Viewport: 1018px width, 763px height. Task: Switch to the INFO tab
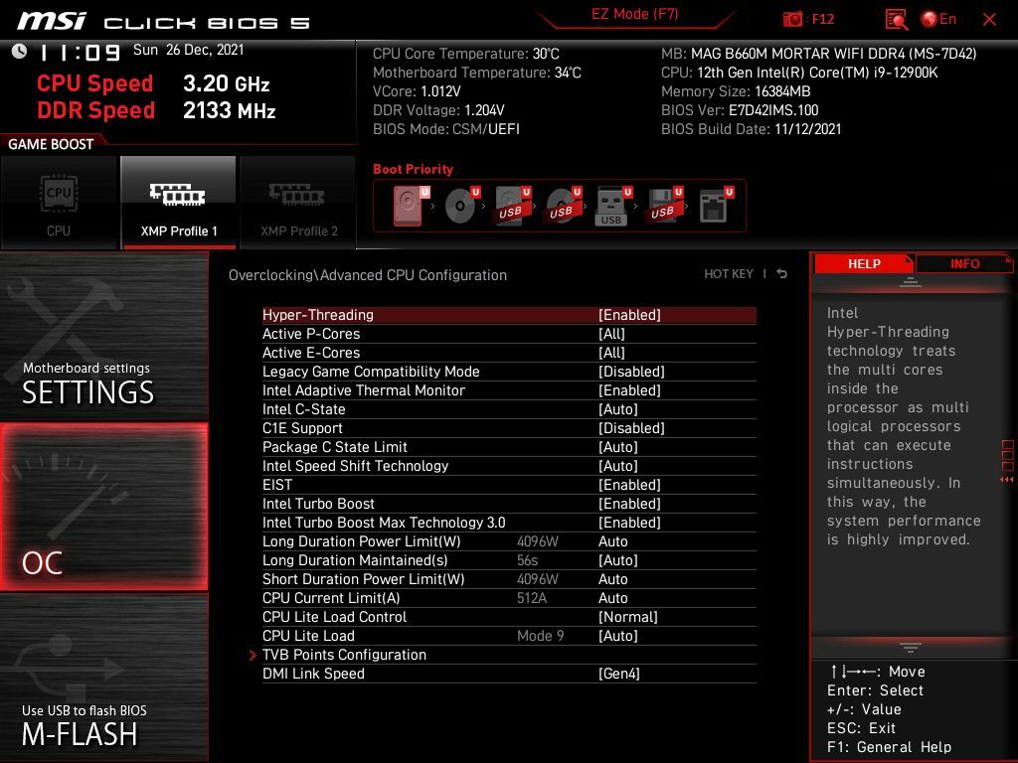pos(964,263)
